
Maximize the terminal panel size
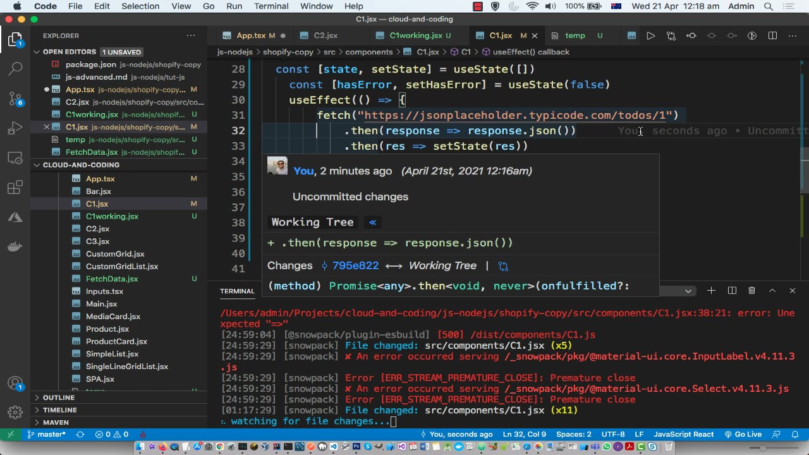(x=772, y=291)
